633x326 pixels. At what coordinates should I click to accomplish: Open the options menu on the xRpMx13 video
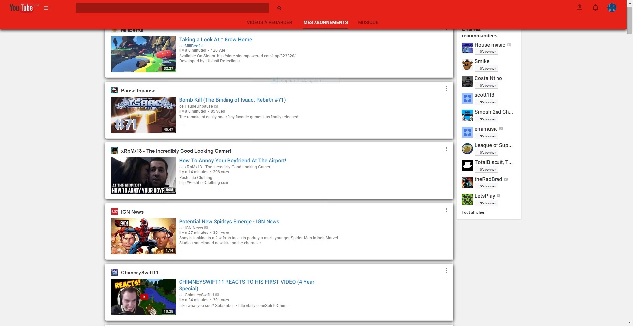[447, 149]
